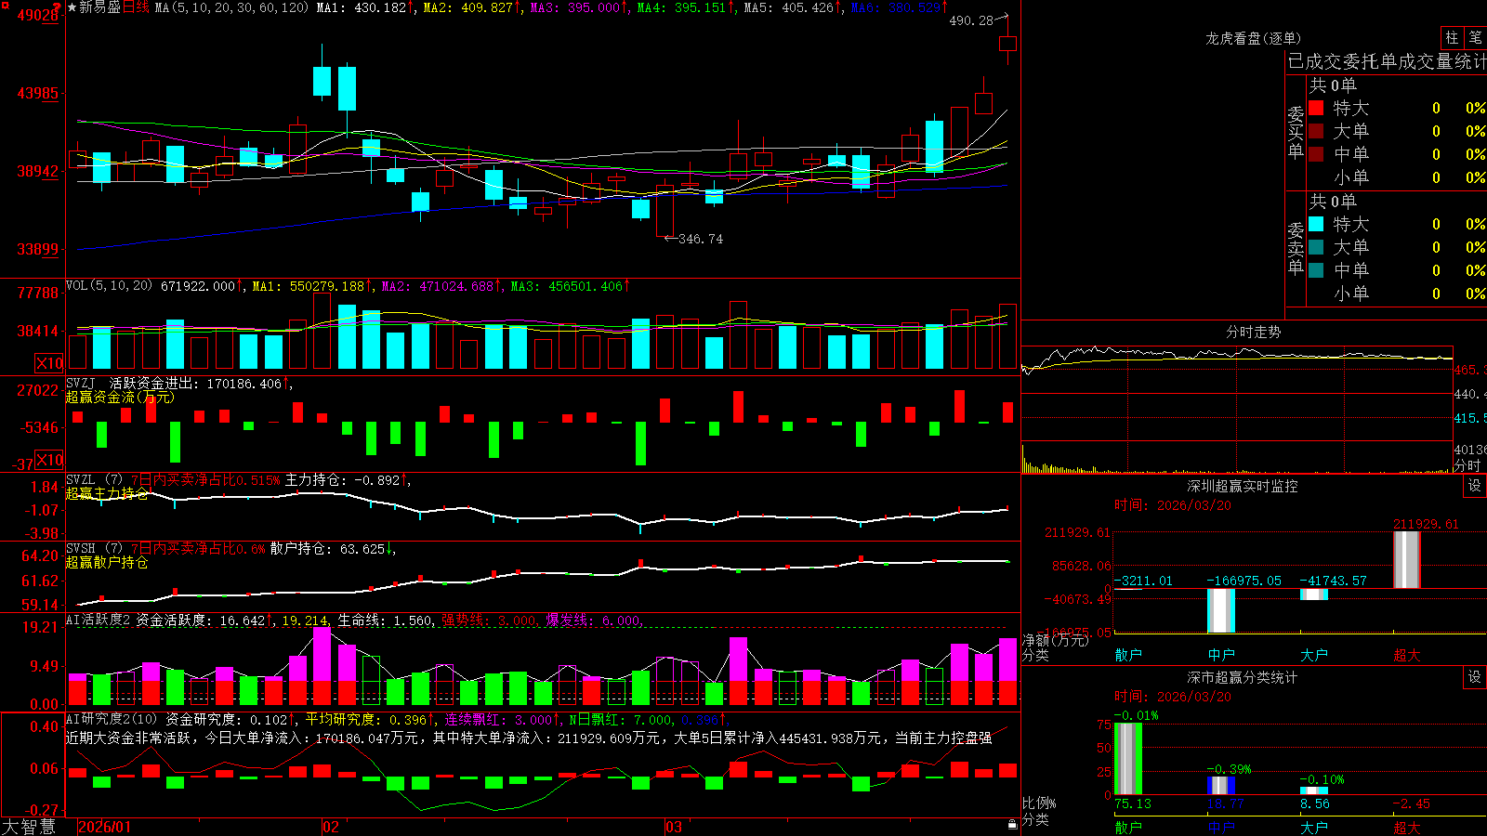The height and width of the screenshot is (836, 1487).
Task: Open MA(5,10,20,30,60,120) indicator parameters
Action: pyautogui.click(x=231, y=7)
